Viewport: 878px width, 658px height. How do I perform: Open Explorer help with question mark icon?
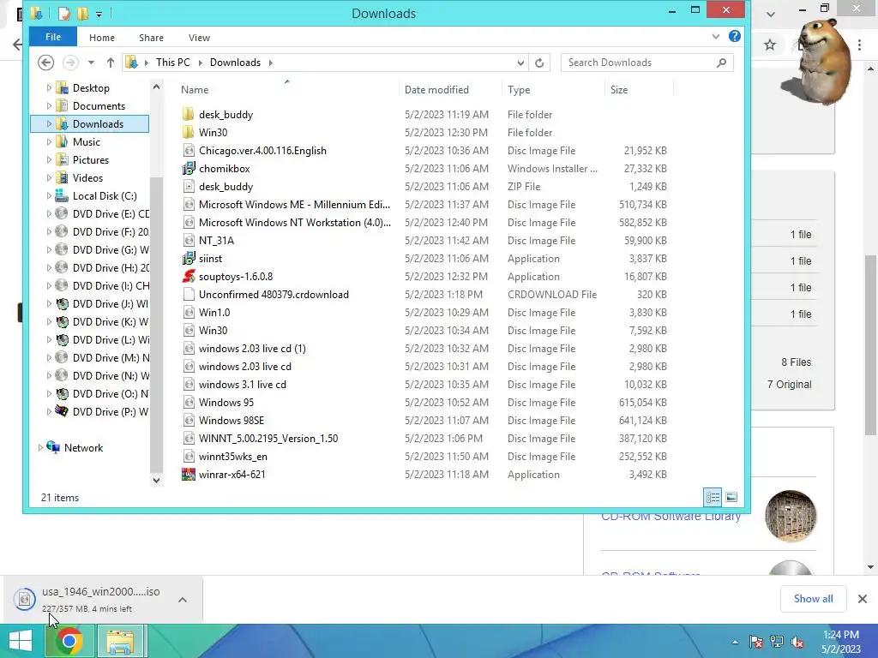click(735, 36)
